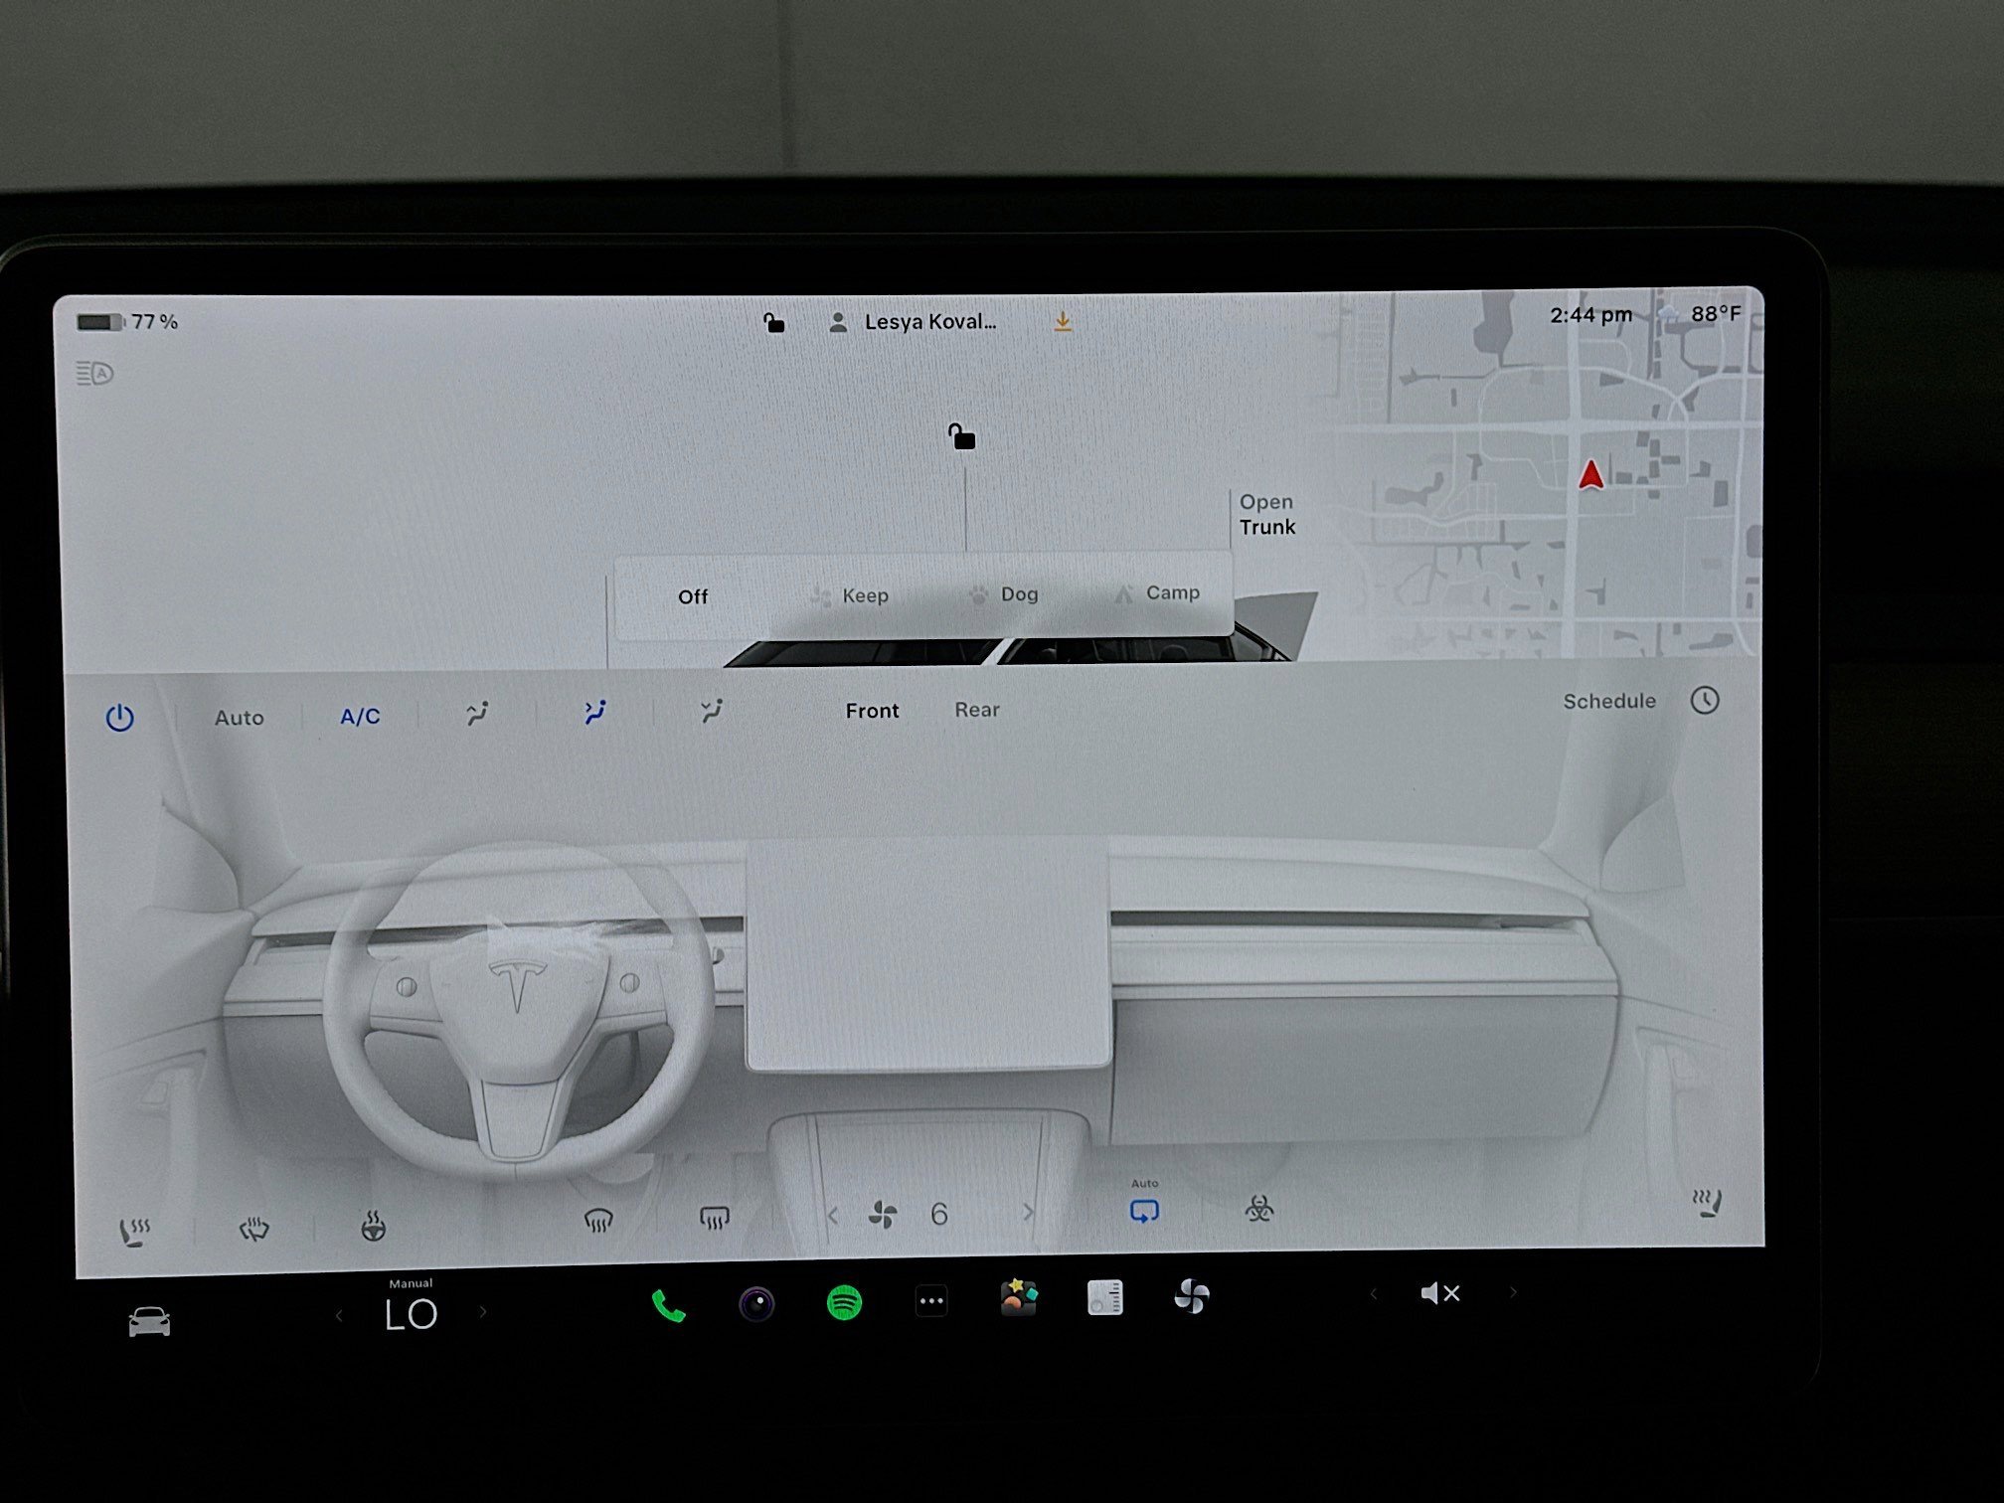Tap the software update download icon

pos(1063,320)
